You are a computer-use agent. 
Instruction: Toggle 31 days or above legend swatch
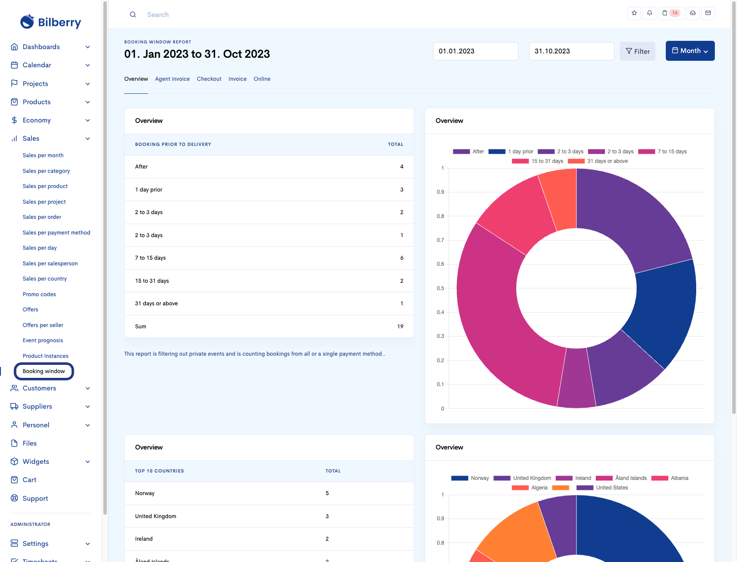pos(576,161)
